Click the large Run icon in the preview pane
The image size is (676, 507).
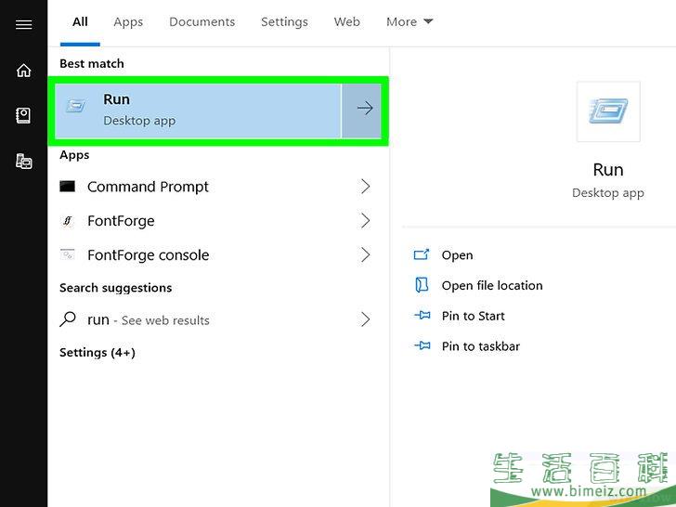click(x=608, y=111)
